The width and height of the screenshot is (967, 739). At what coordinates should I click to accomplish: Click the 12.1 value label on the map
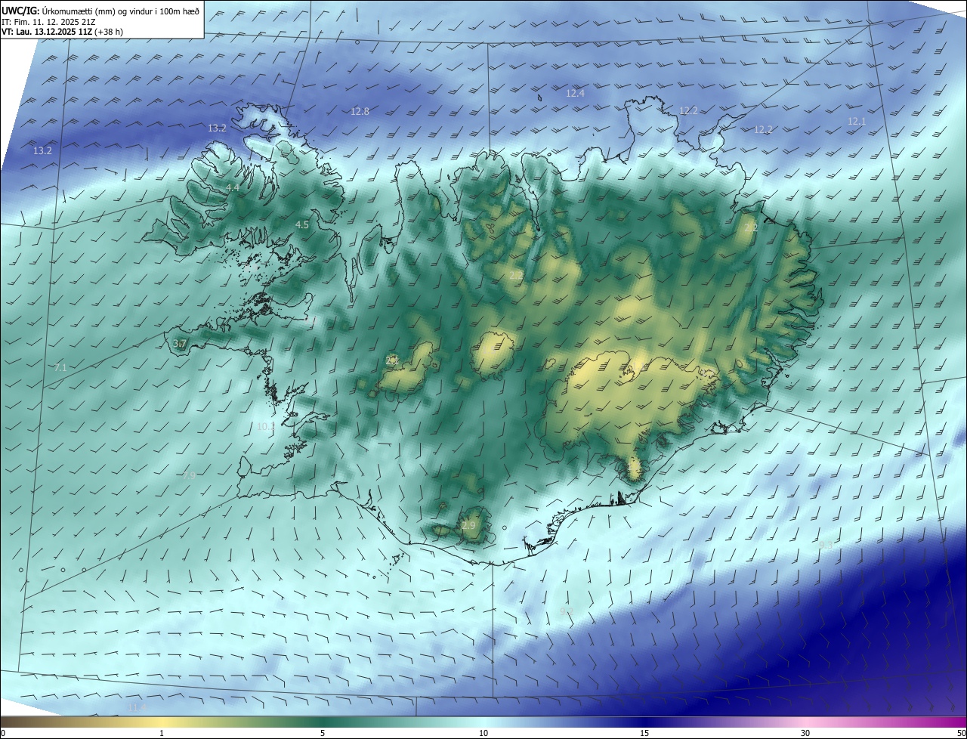[857, 121]
